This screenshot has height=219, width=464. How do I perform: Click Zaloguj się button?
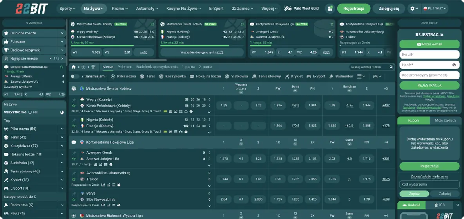pos(389,9)
